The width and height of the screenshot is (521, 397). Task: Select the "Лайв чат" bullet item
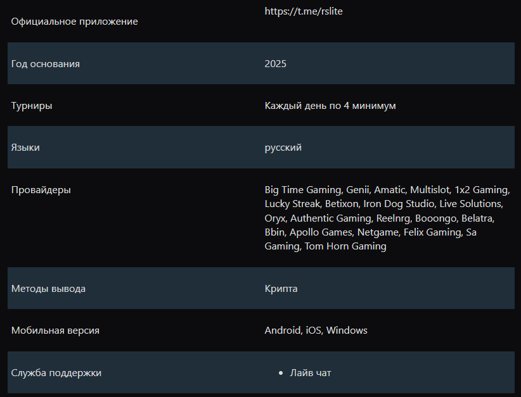pos(311,373)
